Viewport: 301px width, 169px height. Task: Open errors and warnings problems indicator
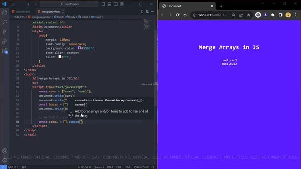tap(13, 167)
